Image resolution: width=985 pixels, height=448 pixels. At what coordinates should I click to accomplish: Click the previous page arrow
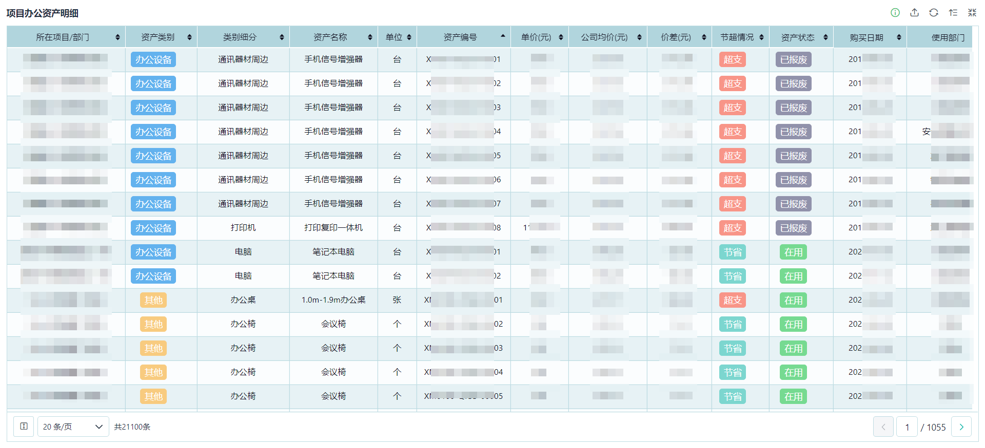click(x=883, y=427)
